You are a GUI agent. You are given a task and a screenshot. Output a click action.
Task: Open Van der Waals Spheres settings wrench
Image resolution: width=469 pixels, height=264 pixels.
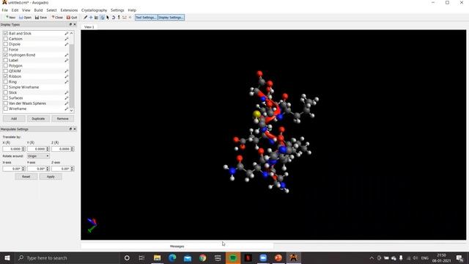coord(67,103)
